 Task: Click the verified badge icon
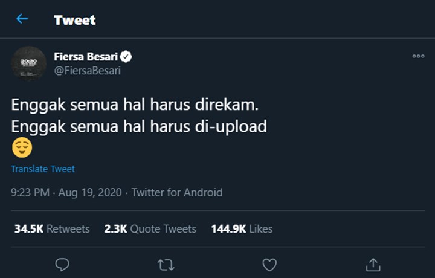click(x=126, y=57)
